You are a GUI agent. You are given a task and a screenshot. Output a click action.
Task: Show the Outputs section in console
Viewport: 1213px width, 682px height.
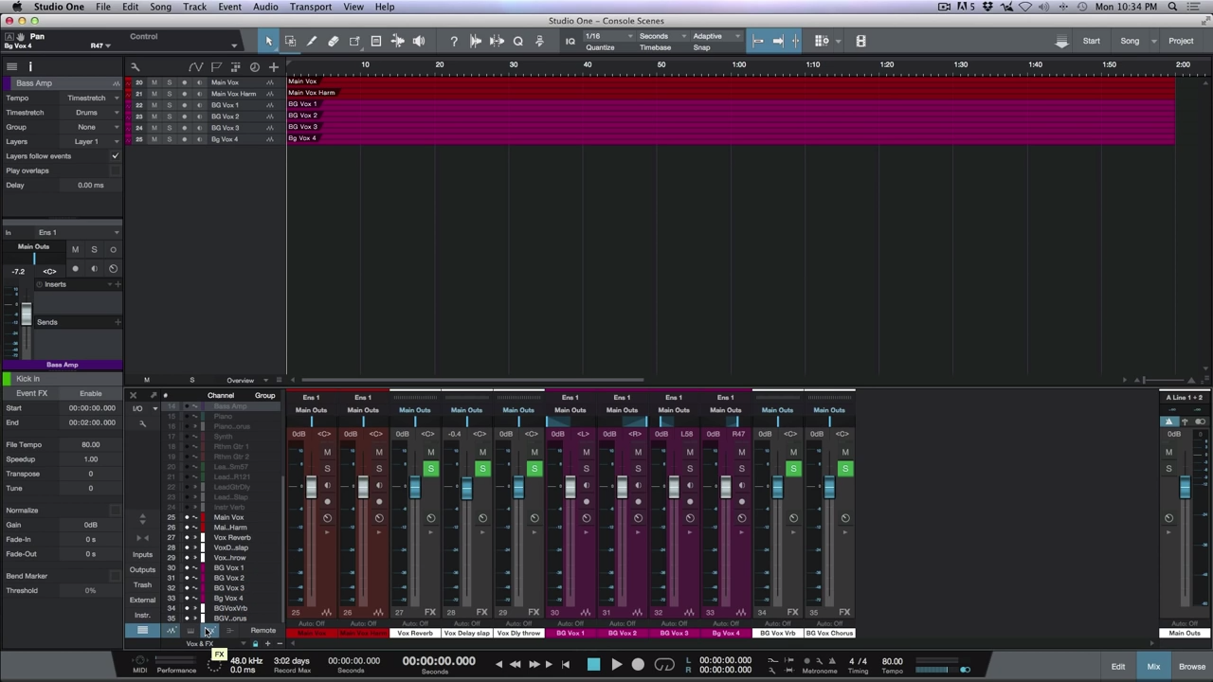142,570
